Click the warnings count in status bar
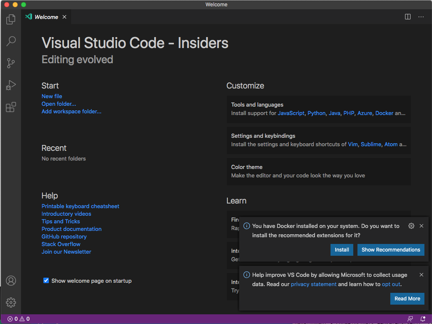The height and width of the screenshot is (324, 432). (x=24, y=319)
